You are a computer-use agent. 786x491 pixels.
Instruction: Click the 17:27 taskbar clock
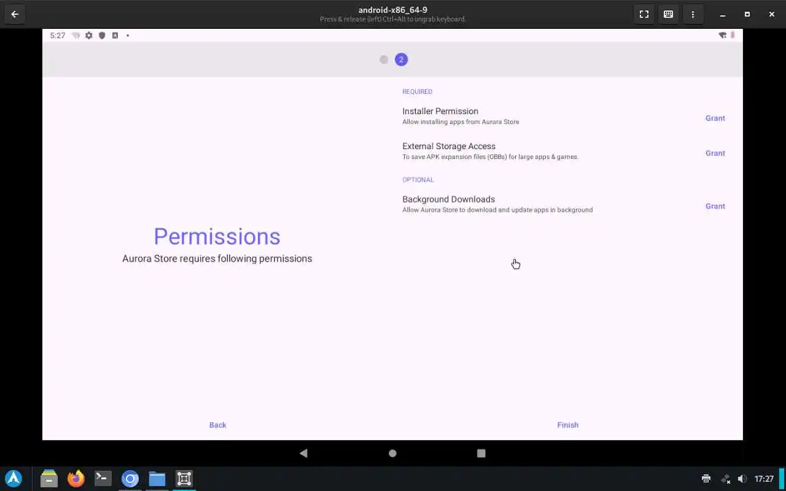tap(764, 479)
